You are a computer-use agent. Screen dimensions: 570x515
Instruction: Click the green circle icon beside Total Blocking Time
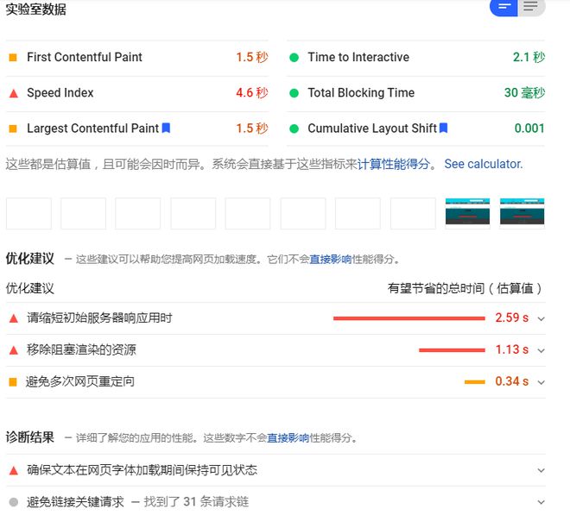point(294,93)
